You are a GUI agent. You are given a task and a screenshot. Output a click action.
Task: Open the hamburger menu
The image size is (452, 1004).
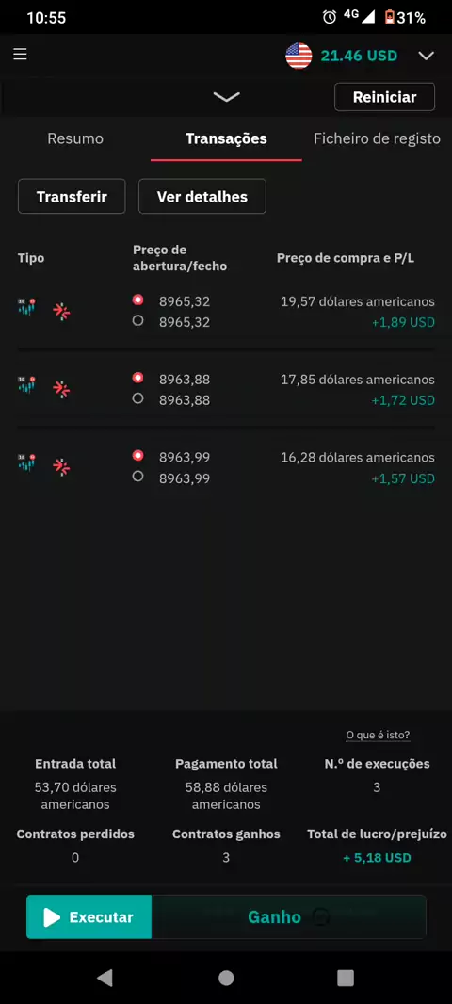coord(20,55)
